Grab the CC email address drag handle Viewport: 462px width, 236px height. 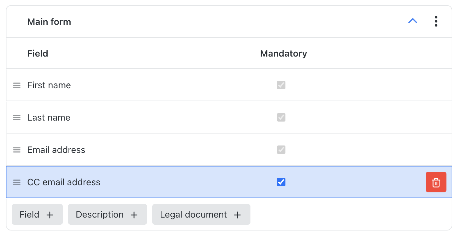(x=17, y=182)
